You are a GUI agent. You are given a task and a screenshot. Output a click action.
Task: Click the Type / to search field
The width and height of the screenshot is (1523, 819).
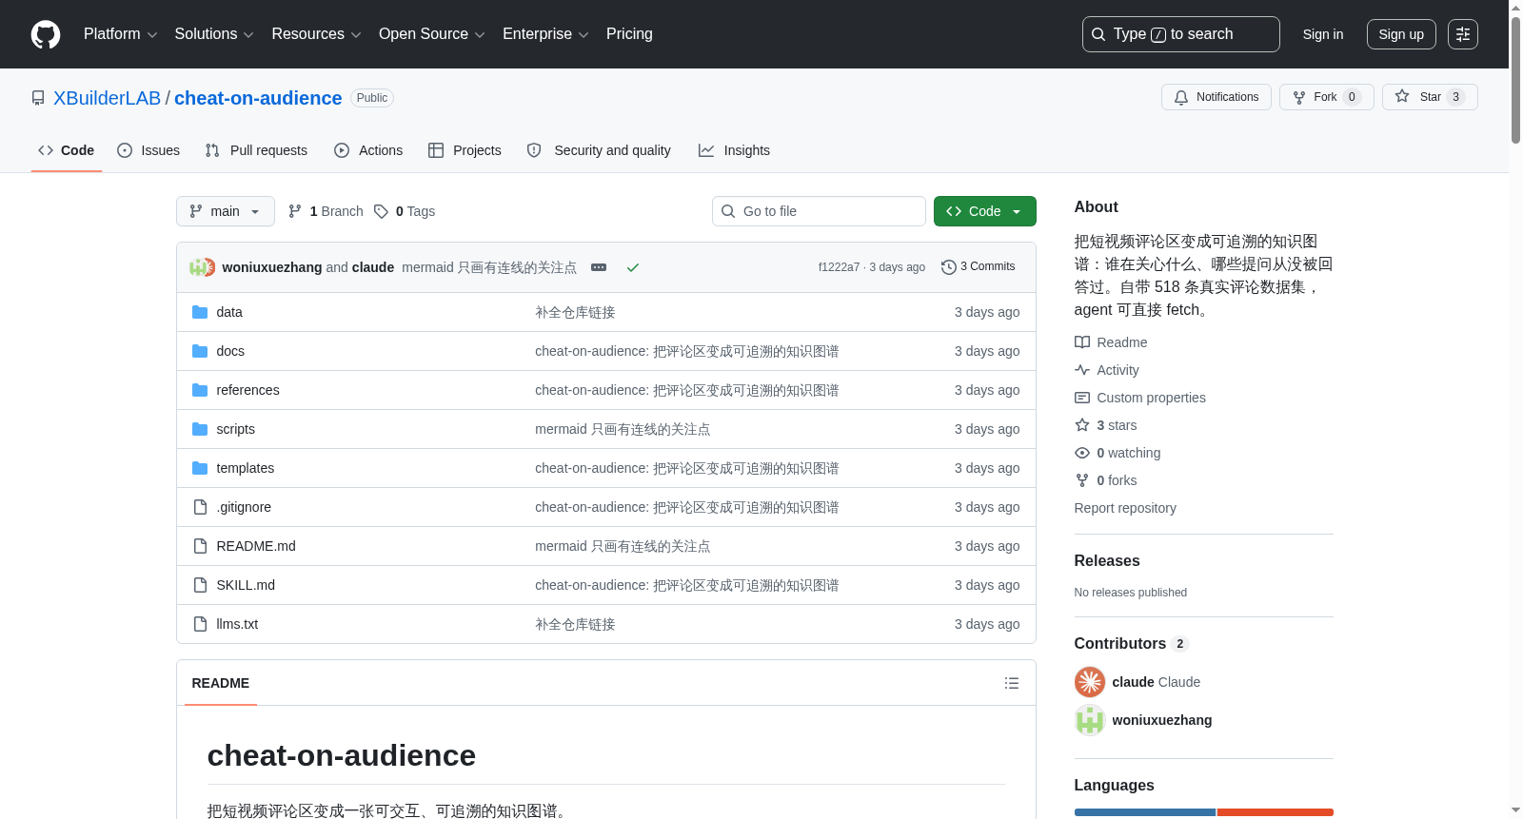tap(1181, 34)
